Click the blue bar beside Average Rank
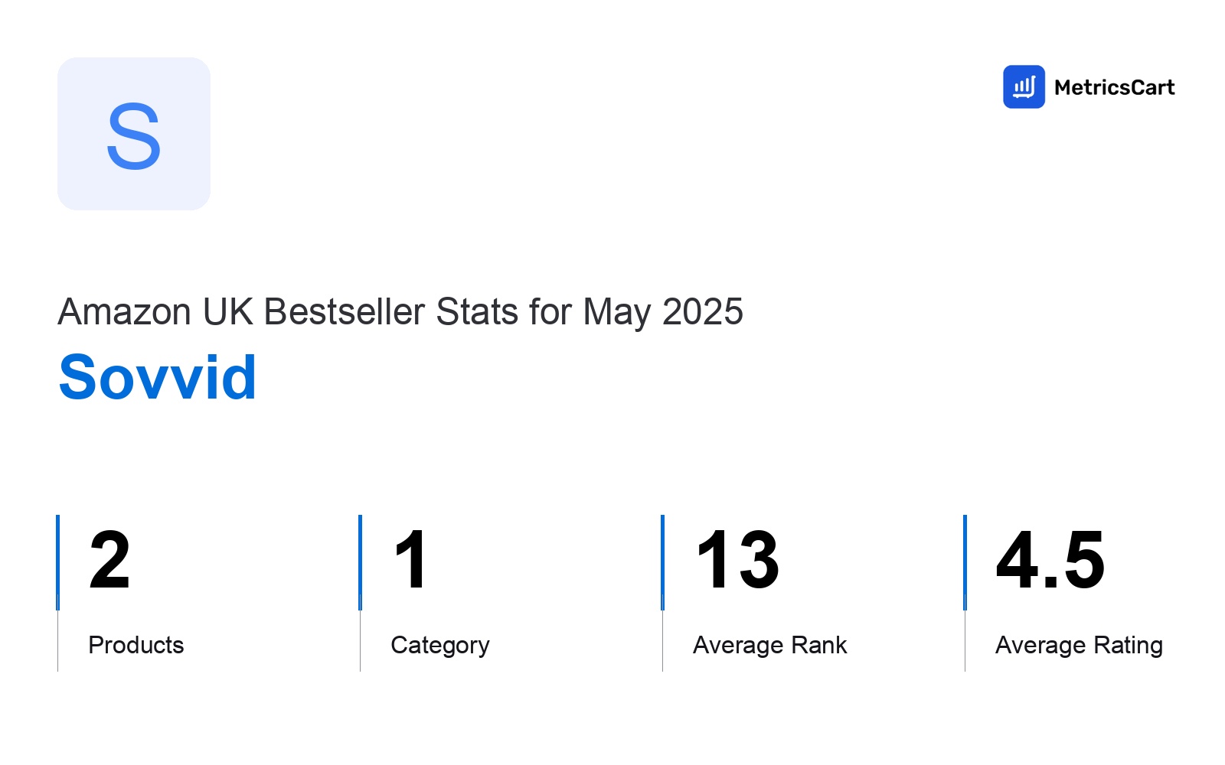 [662, 562]
